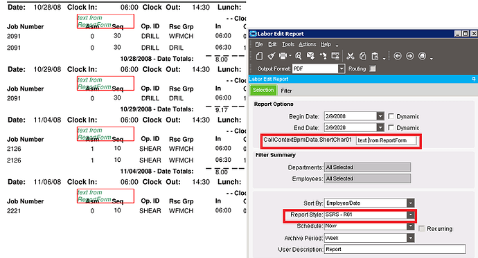Open the Output Format dropdown
Screen dimensions: 478x258
point(342,68)
